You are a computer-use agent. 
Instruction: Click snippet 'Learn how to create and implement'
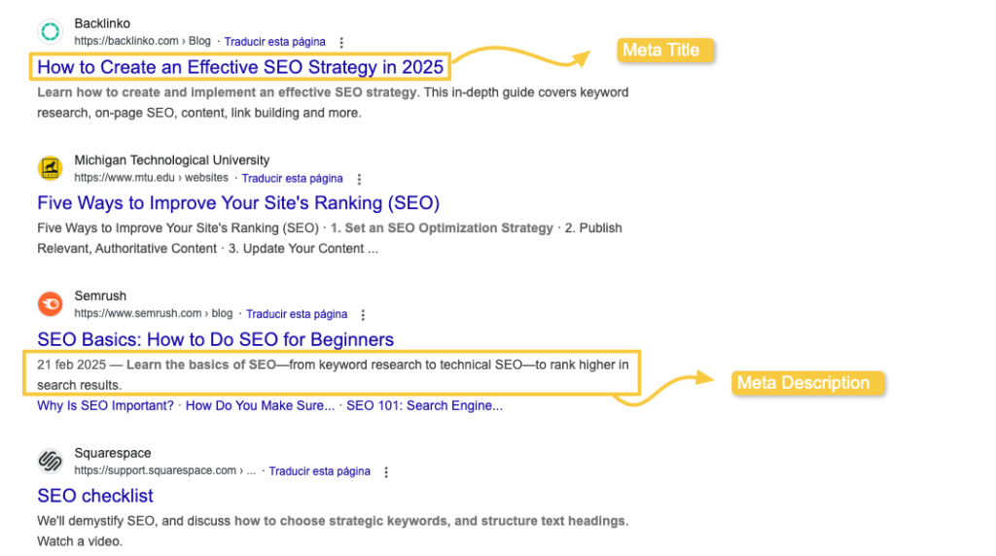[146, 92]
